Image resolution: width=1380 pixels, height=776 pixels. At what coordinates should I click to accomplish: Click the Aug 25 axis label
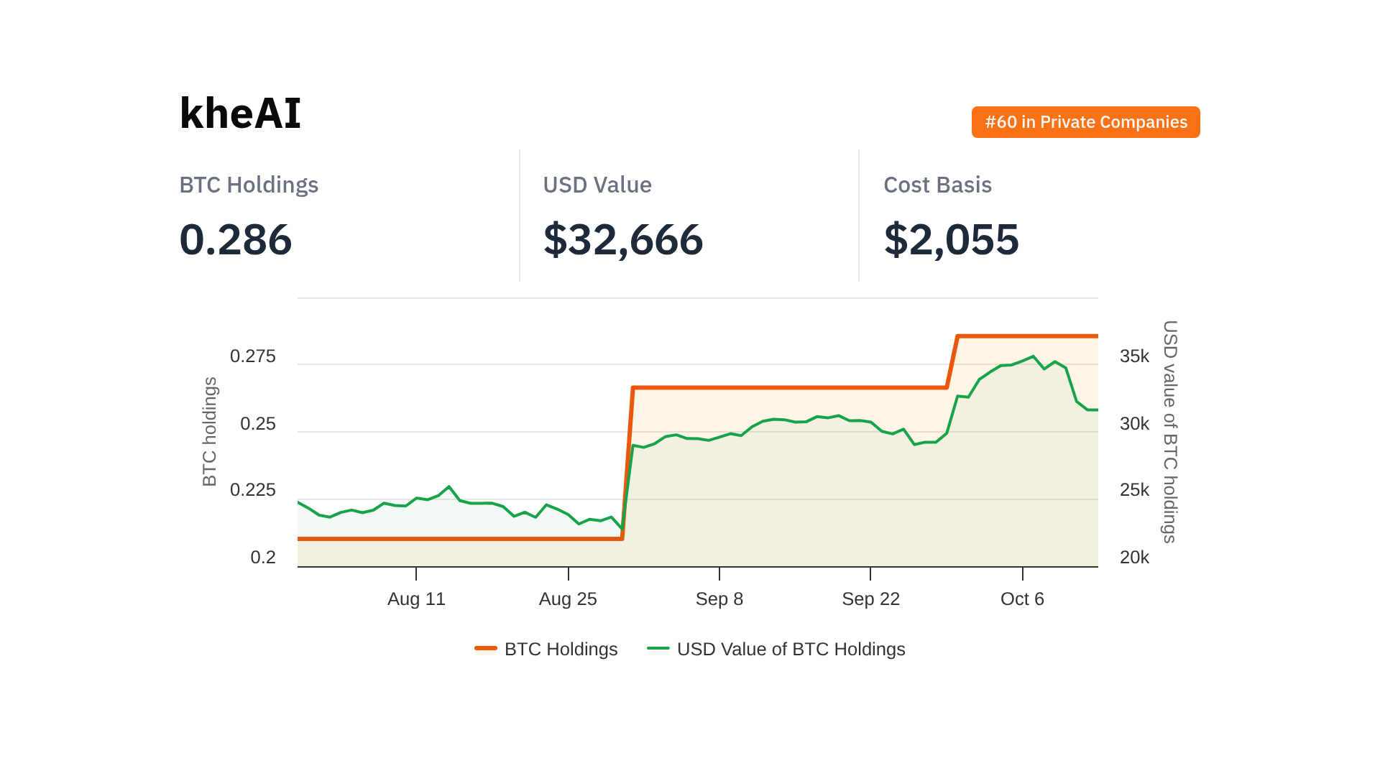[568, 599]
